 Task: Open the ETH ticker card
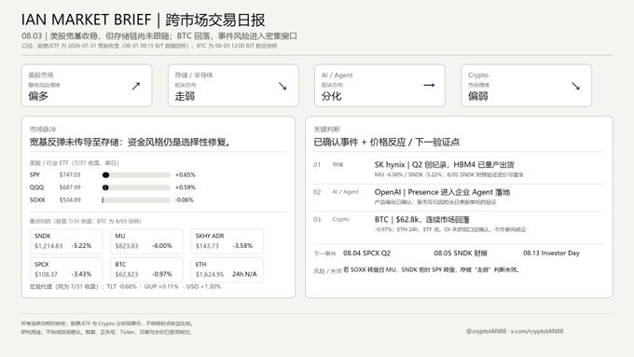(x=227, y=269)
